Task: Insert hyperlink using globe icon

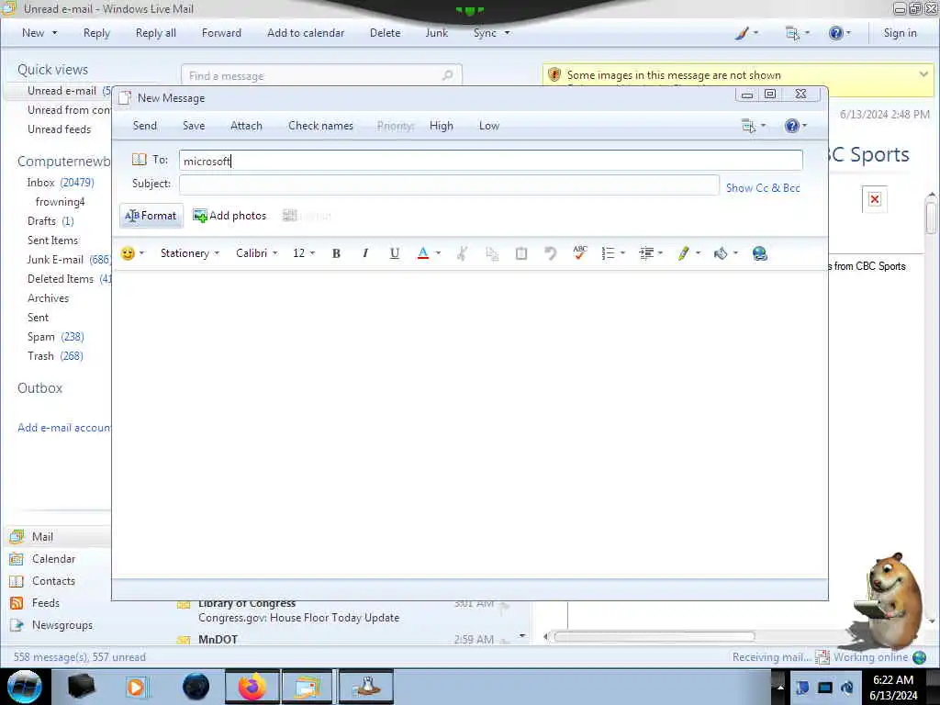Action: pos(759,253)
